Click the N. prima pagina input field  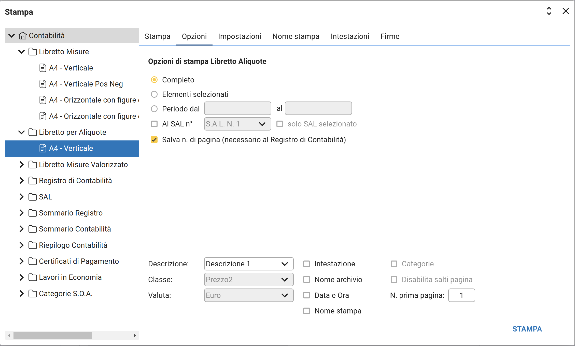click(x=461, y=295)
